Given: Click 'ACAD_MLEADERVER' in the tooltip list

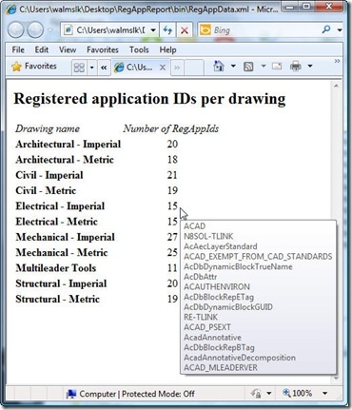Looking at the screenshot, I should [221, 368].
